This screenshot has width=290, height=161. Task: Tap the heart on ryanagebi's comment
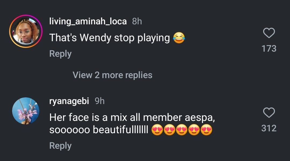click(268, 113)
